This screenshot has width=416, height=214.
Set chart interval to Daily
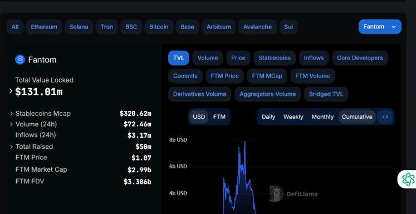pos(268,117)
